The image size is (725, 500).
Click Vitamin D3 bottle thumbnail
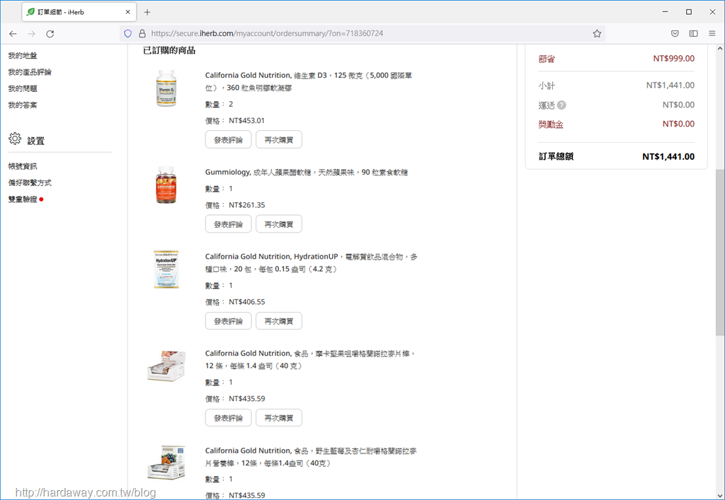[x=166, y=88]
